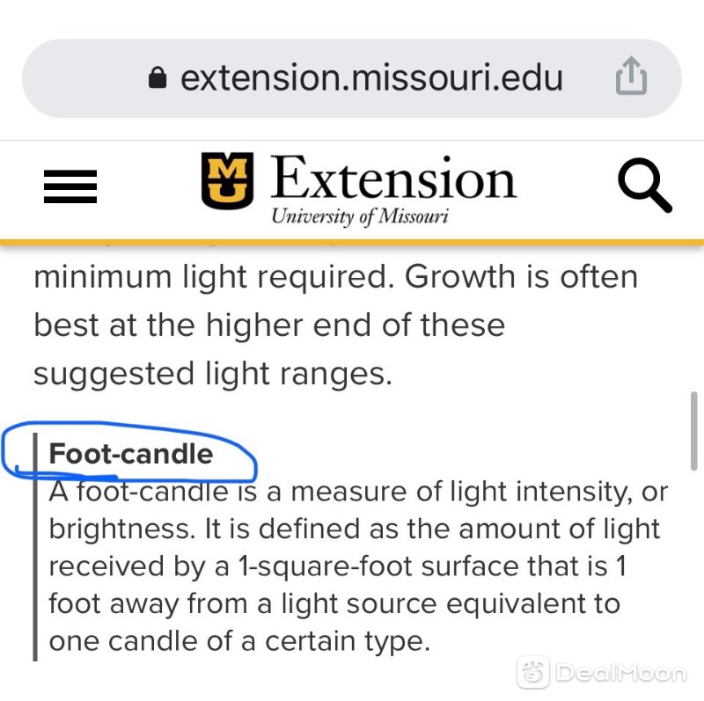Click the page scrollbar thumb
Image resolution: width=704 pixels, height=701 pixels.
(693, 431)
